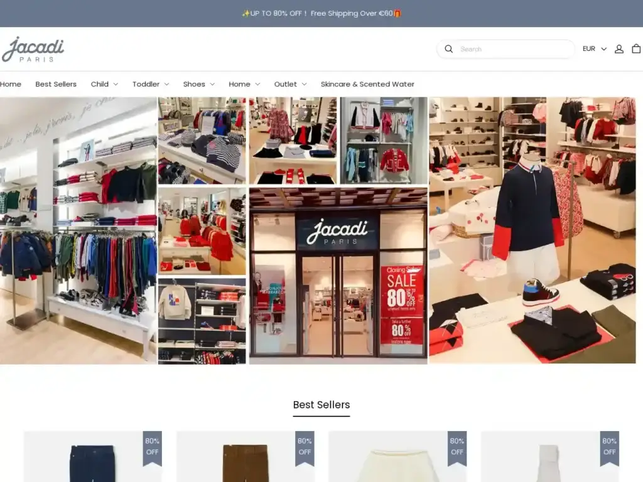Select the Best Sellers menu item
This screenshot has width=643, height=482.
coord(56,83)
